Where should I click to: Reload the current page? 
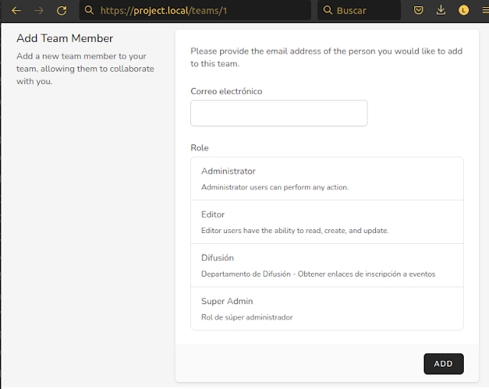(x=62, y=11)
